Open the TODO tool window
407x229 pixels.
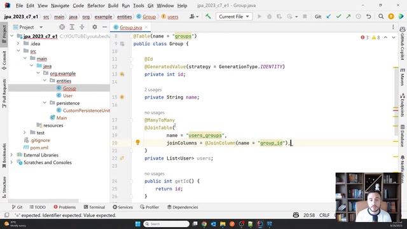coord(38,207)
